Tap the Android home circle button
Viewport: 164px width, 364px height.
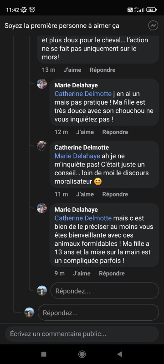[x=82, y=354]
